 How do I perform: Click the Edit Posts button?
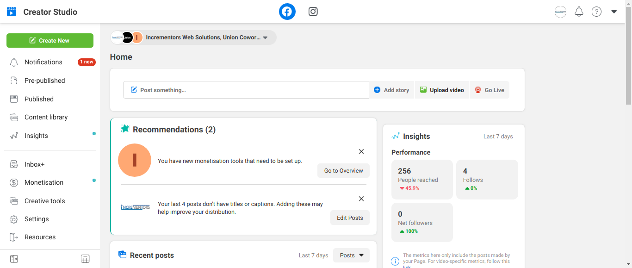(x=350, y=218)
